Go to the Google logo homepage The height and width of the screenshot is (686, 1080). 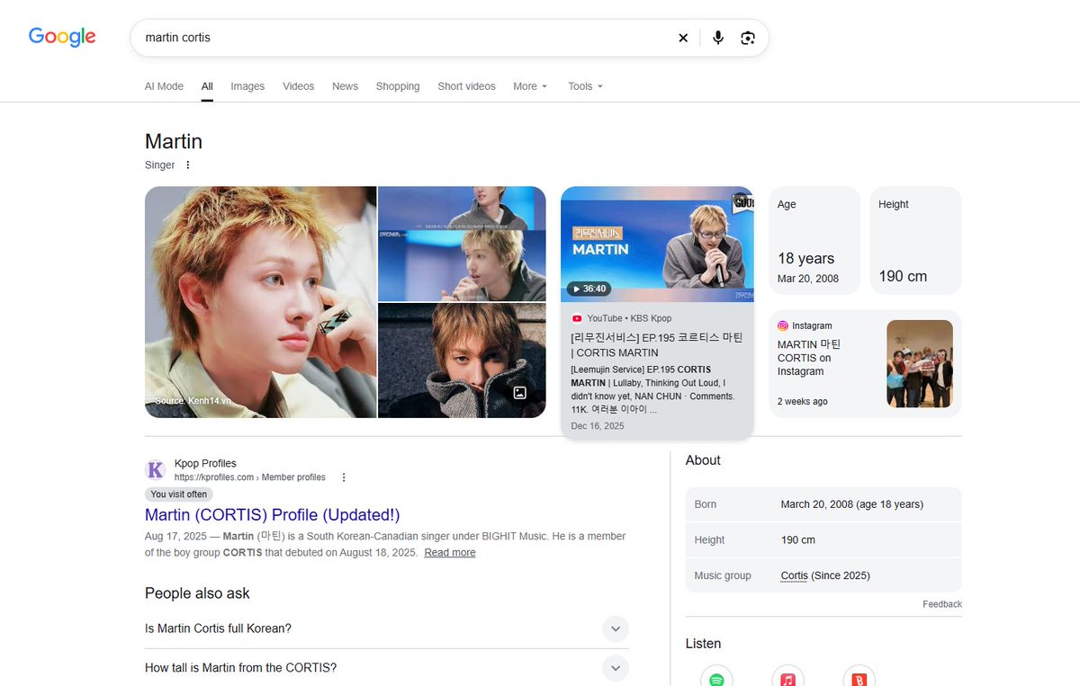[x=62, y=37]
